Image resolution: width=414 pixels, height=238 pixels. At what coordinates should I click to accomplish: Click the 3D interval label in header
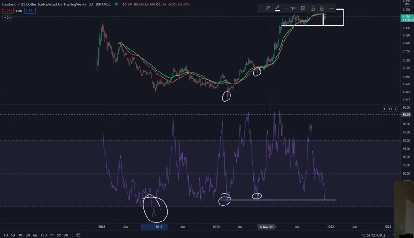tap(90, 4)
